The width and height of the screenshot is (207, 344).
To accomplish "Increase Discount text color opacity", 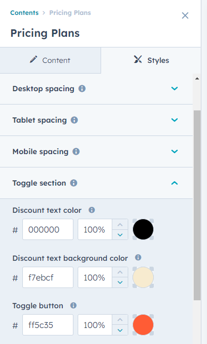I will [120, 225].
